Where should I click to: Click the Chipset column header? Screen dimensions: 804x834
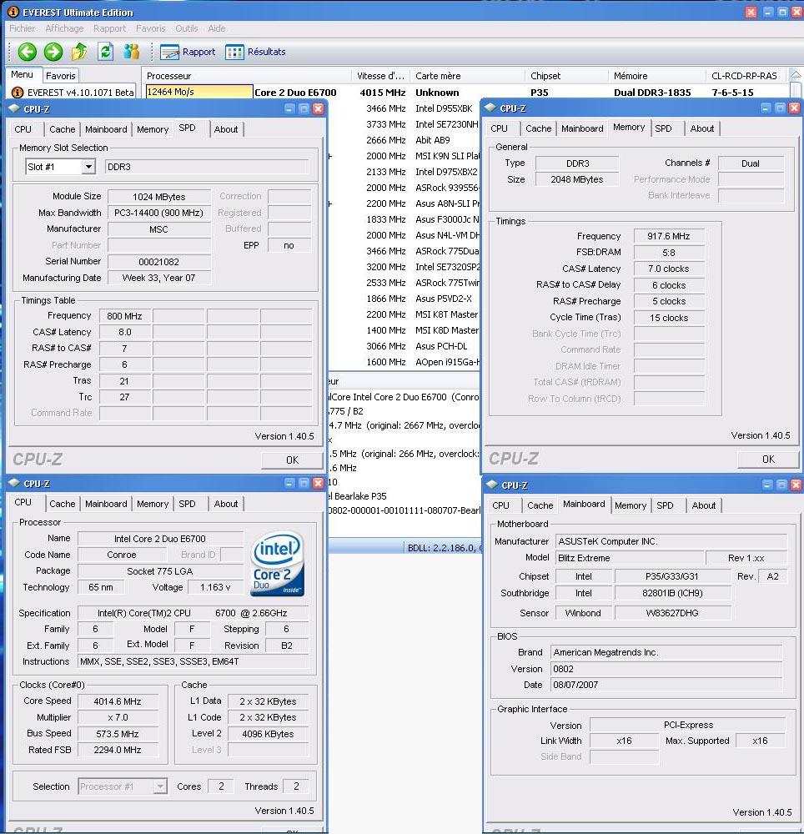(566, 76)
